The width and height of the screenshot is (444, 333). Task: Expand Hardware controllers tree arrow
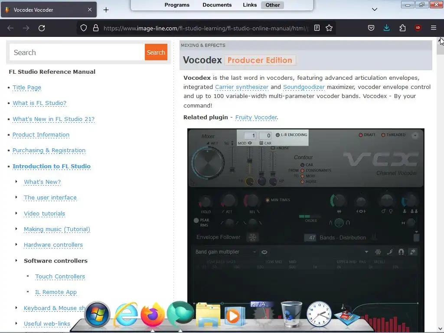click(16, 245)
